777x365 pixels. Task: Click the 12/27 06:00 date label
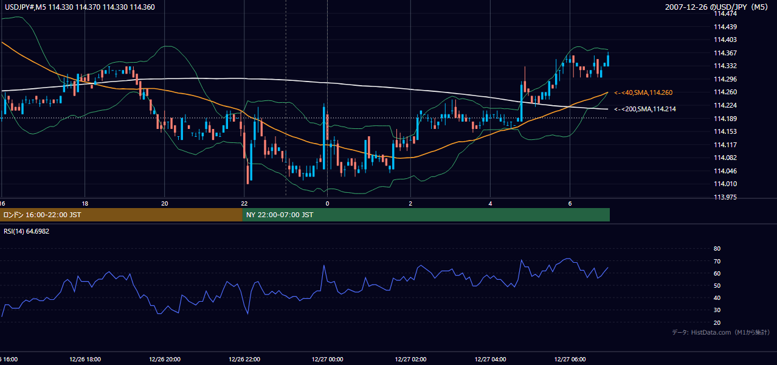[570, 360]
